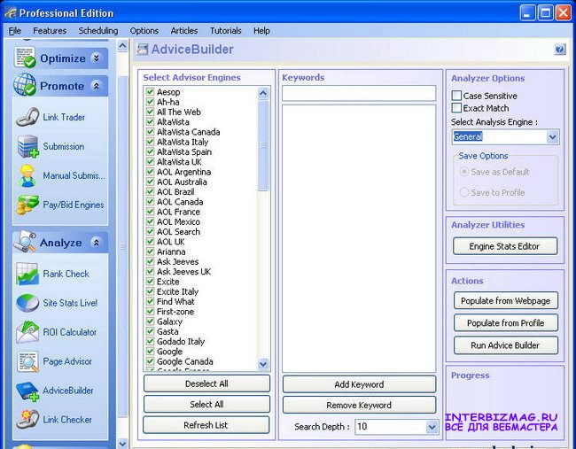Screen dimensions: 576x449
Task: Open the Help menu
Action: pos(261,31)
